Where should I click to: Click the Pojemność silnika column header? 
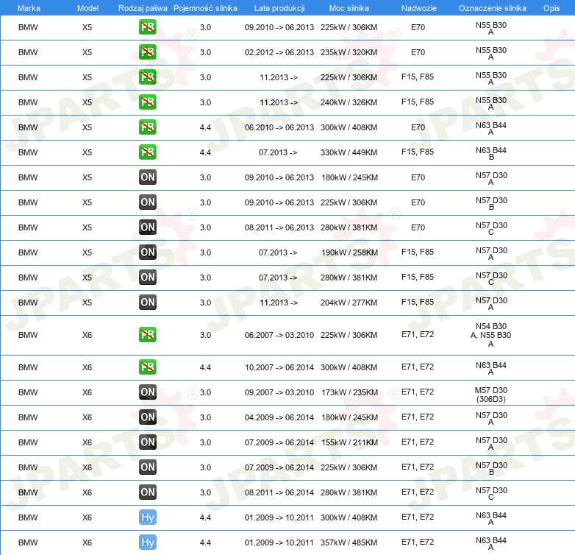(205, 8)
